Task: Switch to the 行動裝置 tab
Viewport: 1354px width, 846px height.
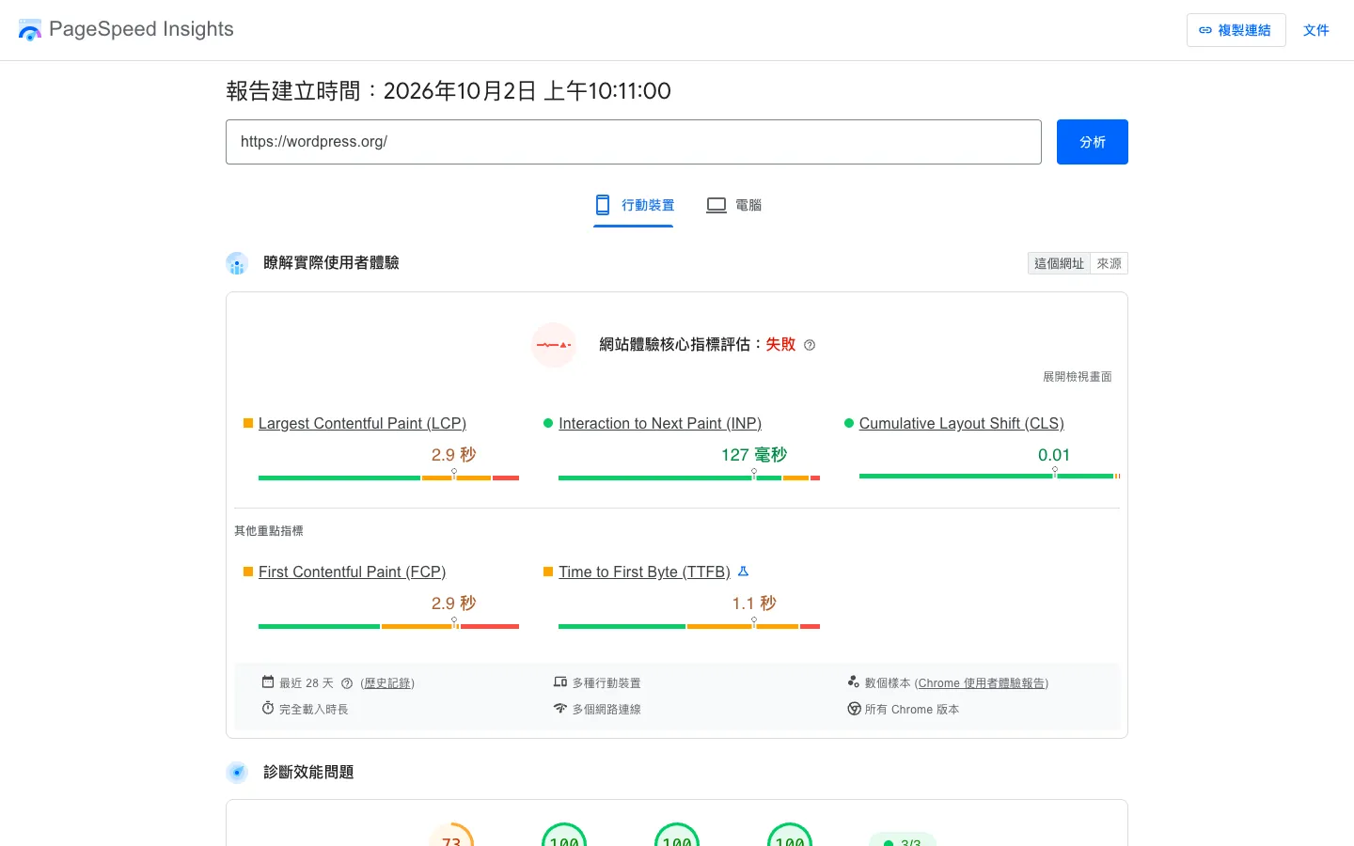Action: [634, 205]
